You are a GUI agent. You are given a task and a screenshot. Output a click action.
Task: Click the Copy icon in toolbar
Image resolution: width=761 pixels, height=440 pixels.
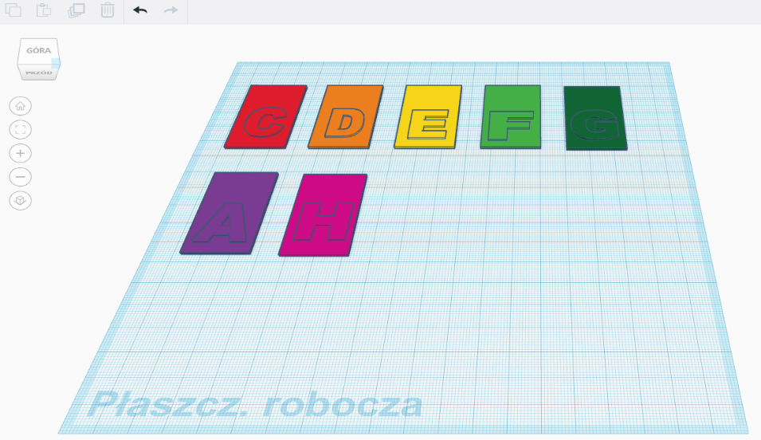click(13, 10)
